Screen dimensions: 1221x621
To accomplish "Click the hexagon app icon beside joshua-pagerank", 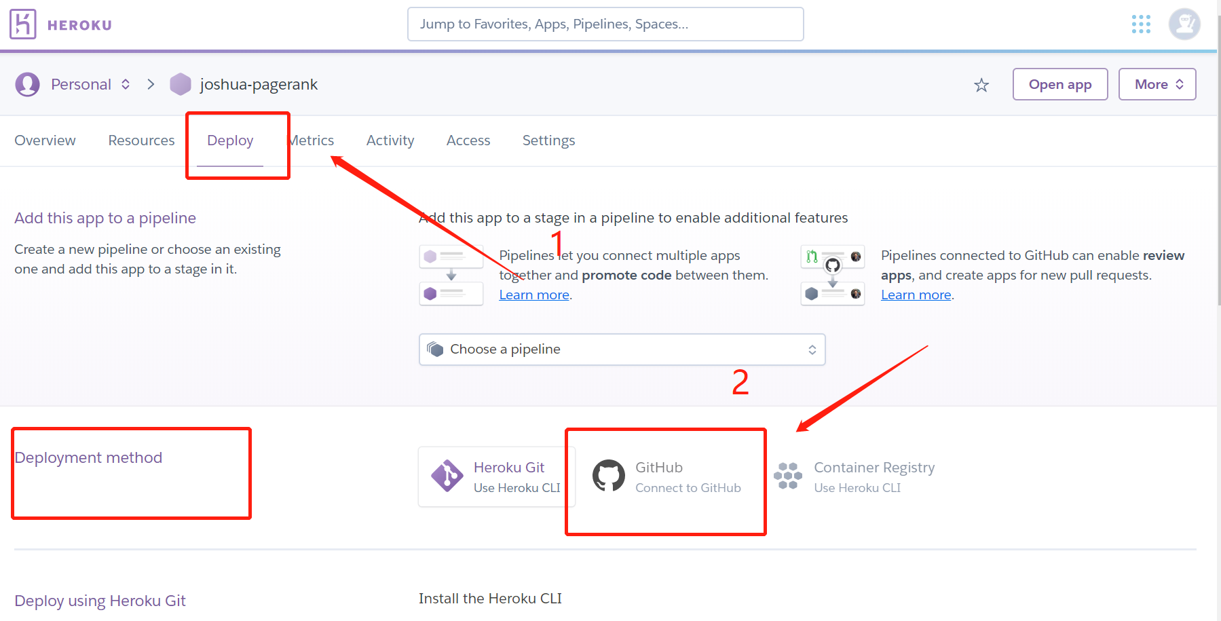I will (180, 84).
